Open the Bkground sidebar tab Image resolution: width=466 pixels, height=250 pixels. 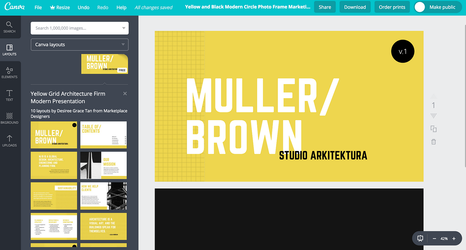tap(9, 118)
